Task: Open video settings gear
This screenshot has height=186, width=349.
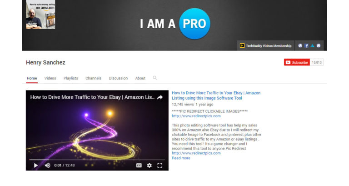Action: pyautogui.click(x=150, y=165)
